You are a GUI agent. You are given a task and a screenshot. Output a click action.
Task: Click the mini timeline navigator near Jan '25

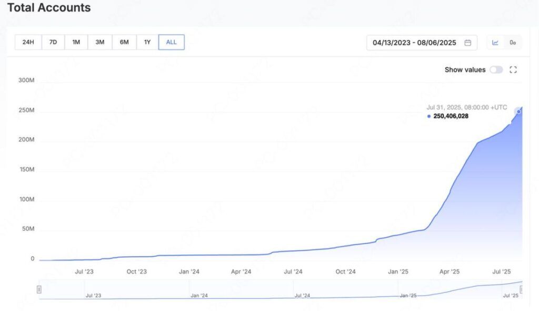(408, 292)
